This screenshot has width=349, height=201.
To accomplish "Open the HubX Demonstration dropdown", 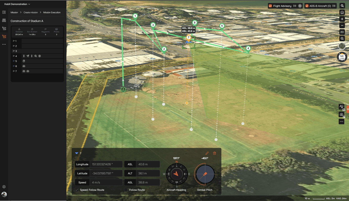I will click(x=17, y=4).
